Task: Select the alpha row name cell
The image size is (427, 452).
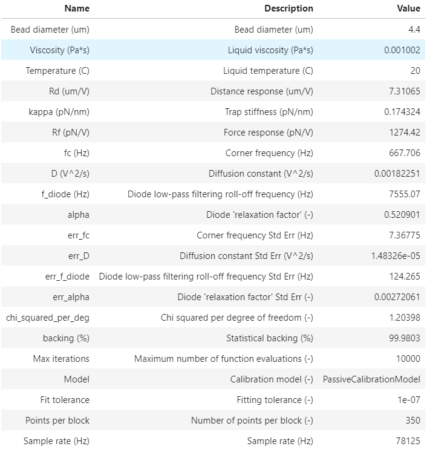Action: 79,215
